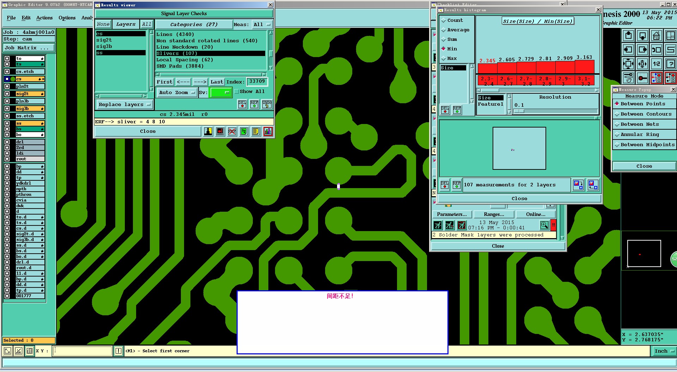Select Line Neckdown (20) category
The image size is (677, 372).
pos(211,47)
